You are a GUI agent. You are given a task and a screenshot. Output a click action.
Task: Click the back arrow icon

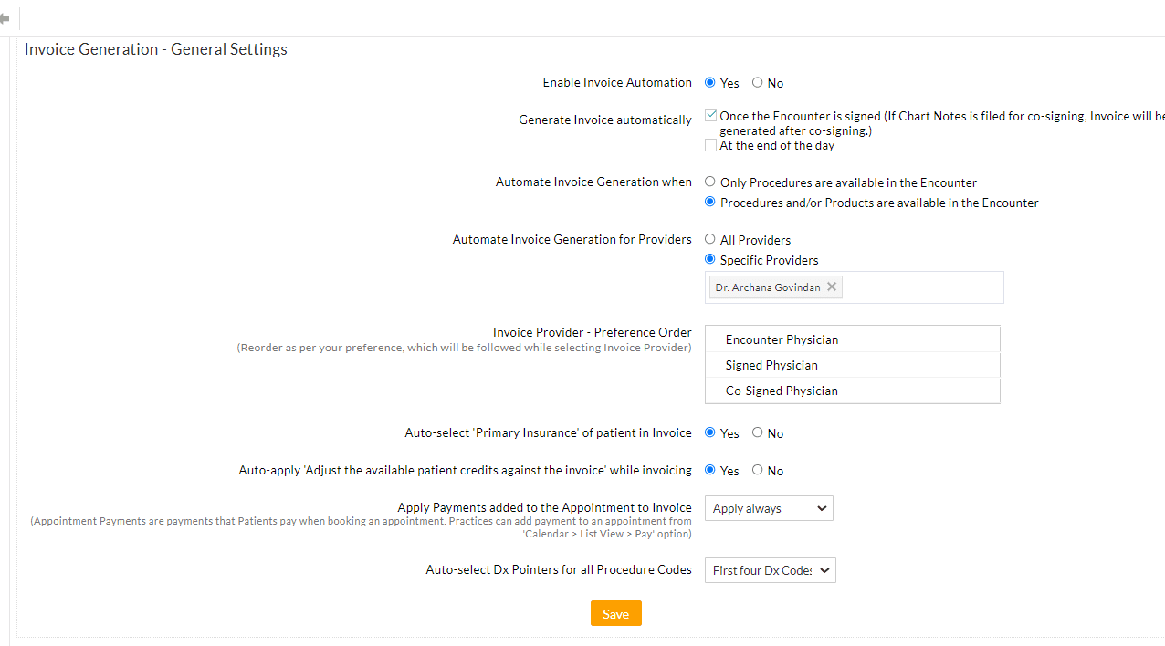tap(5, 18)
